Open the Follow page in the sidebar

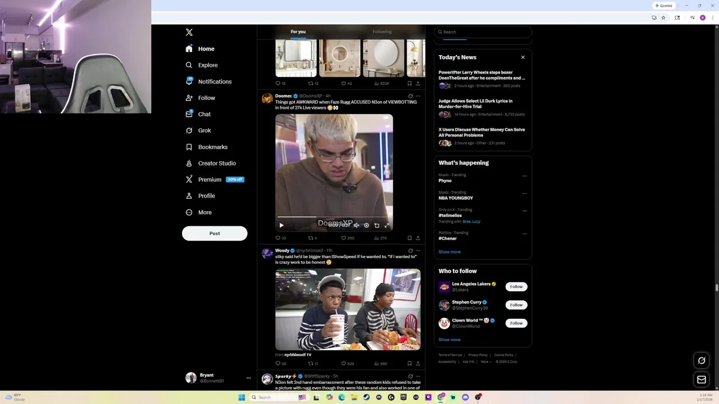tap(201, 98)
